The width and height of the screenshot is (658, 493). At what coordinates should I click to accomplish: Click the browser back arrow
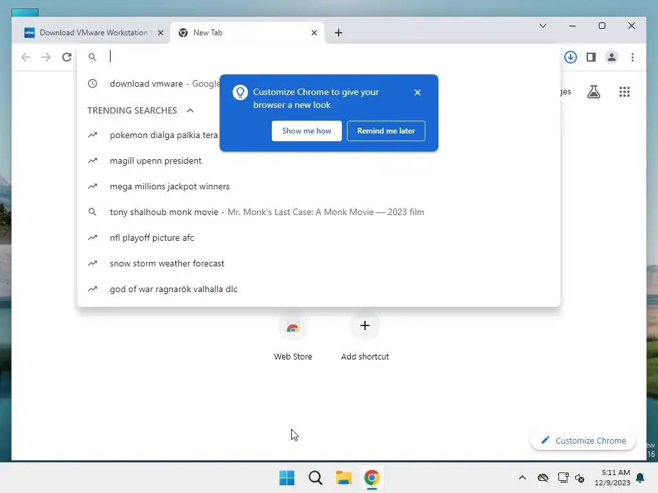26,57
